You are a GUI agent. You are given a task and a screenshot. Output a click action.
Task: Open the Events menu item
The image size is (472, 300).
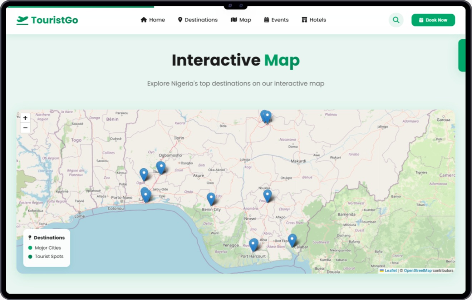(x=276, y=20)
